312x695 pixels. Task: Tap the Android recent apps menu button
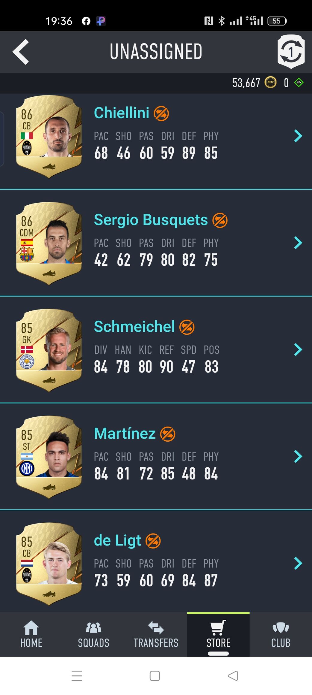(77, 676)
